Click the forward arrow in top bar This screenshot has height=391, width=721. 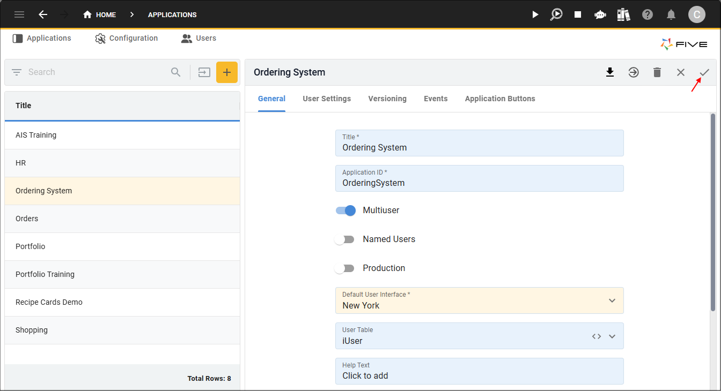(x=65, y=14)
